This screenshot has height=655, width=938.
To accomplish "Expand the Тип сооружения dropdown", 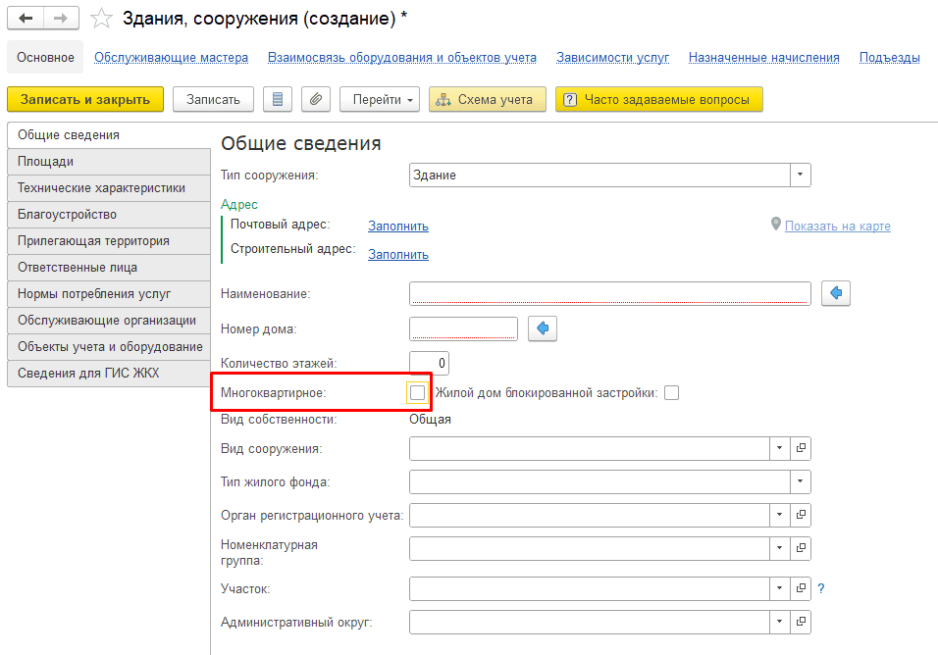I will pos(801,175).
